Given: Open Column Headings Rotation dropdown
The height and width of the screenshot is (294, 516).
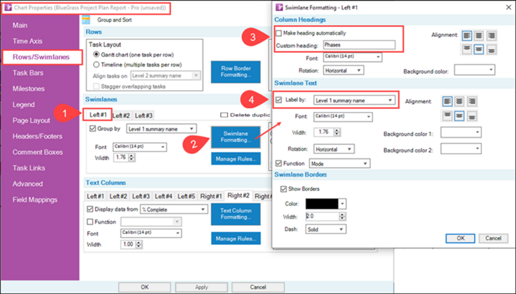Looking at the screenshot, I should click(x=343, y=70).
